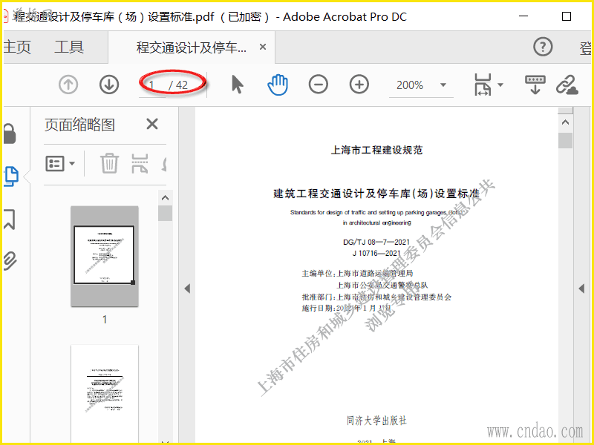Close the document tab
The image size is (594, 445).
pyautogui.click(x=263, y=47)
